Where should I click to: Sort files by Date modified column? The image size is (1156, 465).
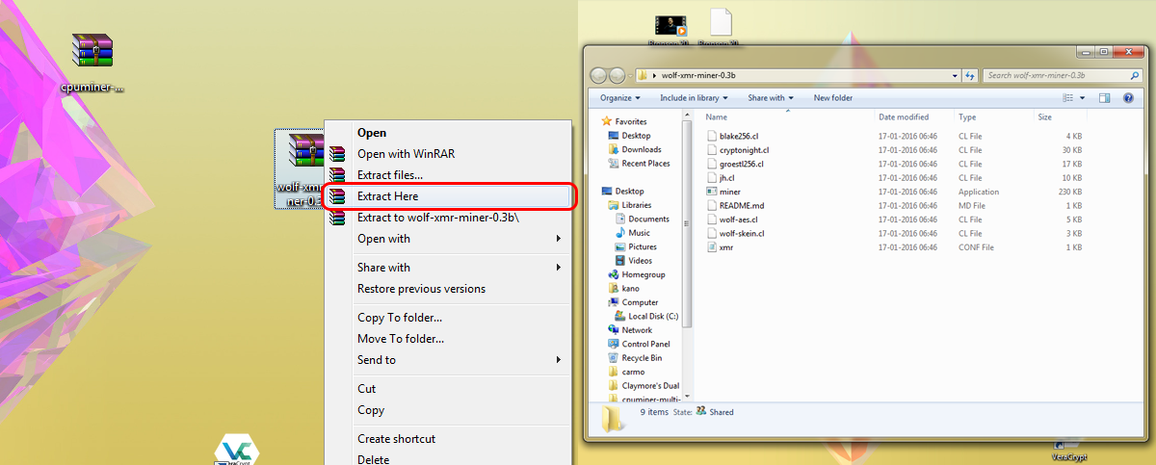pyautogui.click(x=903, y=116)
